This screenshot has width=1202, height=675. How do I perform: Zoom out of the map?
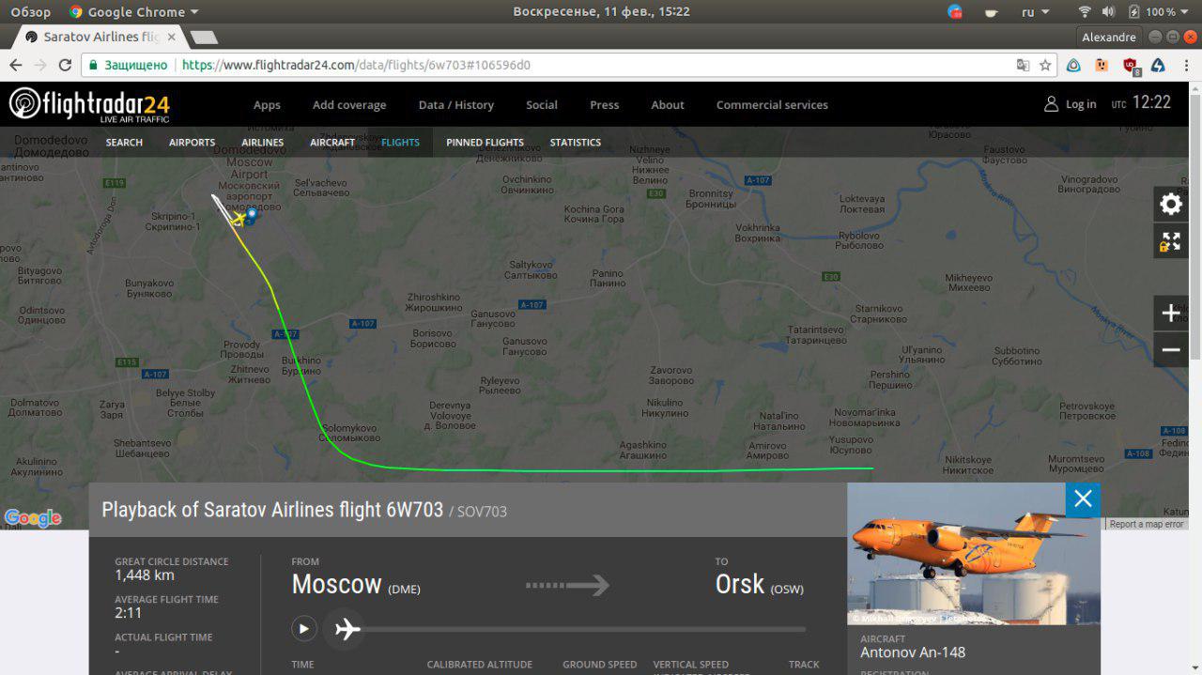pyautogui.click(x=1170, y=350)
